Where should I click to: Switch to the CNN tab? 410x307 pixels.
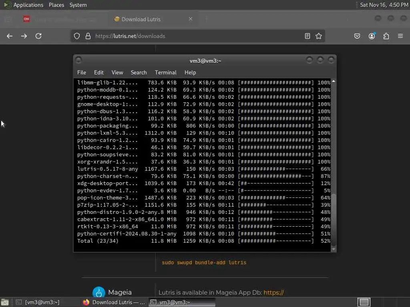coord(63,19)
